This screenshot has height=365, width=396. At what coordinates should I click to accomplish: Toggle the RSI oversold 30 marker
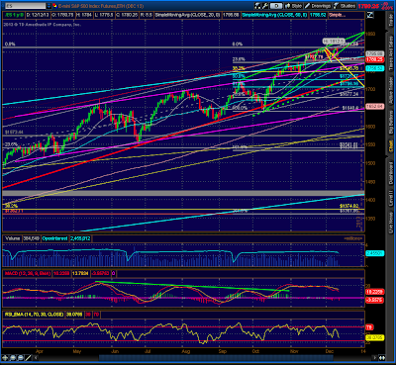[88, 315]
